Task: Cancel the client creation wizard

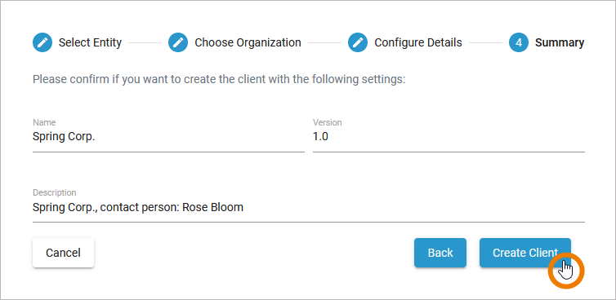Action: tap(63, 253)
